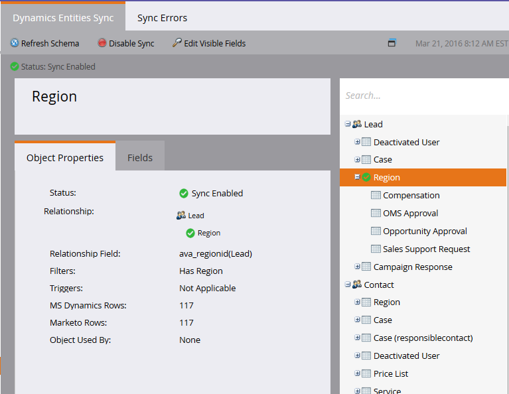509x394 pixels.
Task: Collapse the Lead tree node
Action: click(348, 124)
